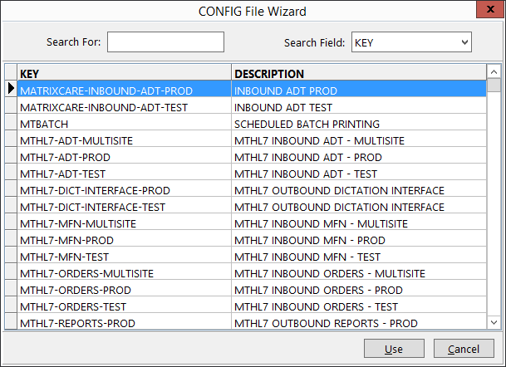Click the Search For text box
The width and height of the screenshot is (506, 367).
(165, 42)
